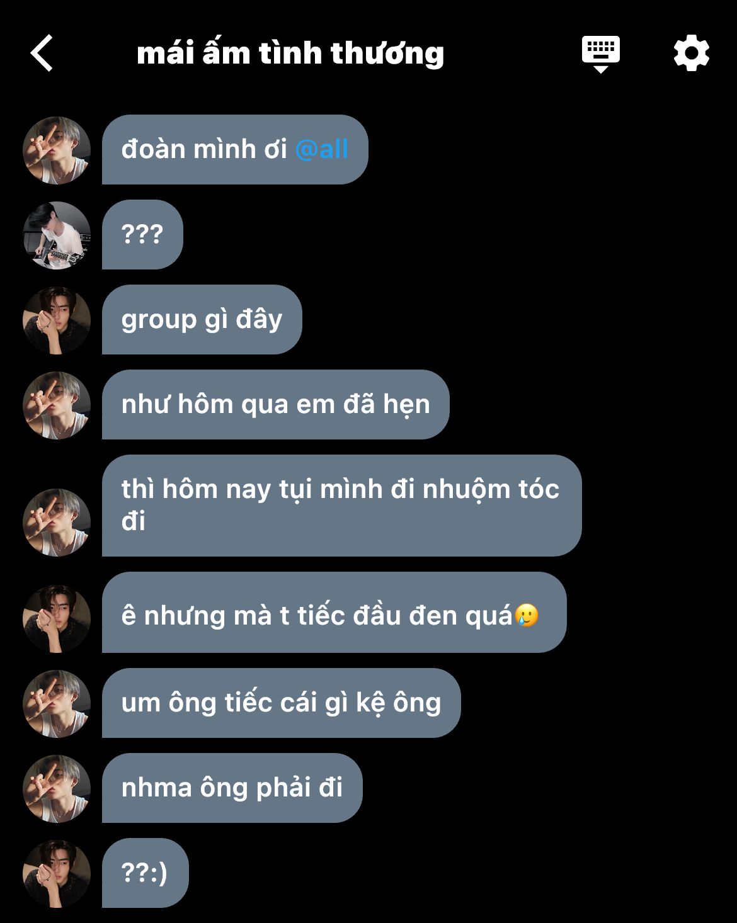Tap avatar beside the ??:) message

57,873
